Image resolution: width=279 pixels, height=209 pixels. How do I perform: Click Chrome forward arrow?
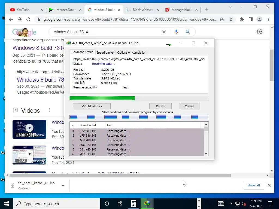point(20,19)
